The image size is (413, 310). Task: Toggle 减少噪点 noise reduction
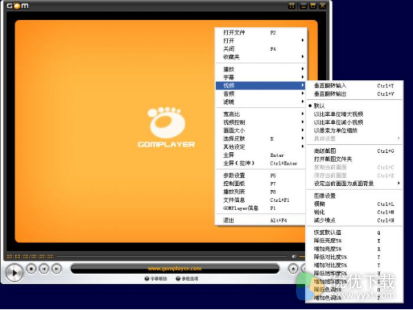(x=354, y=220)
